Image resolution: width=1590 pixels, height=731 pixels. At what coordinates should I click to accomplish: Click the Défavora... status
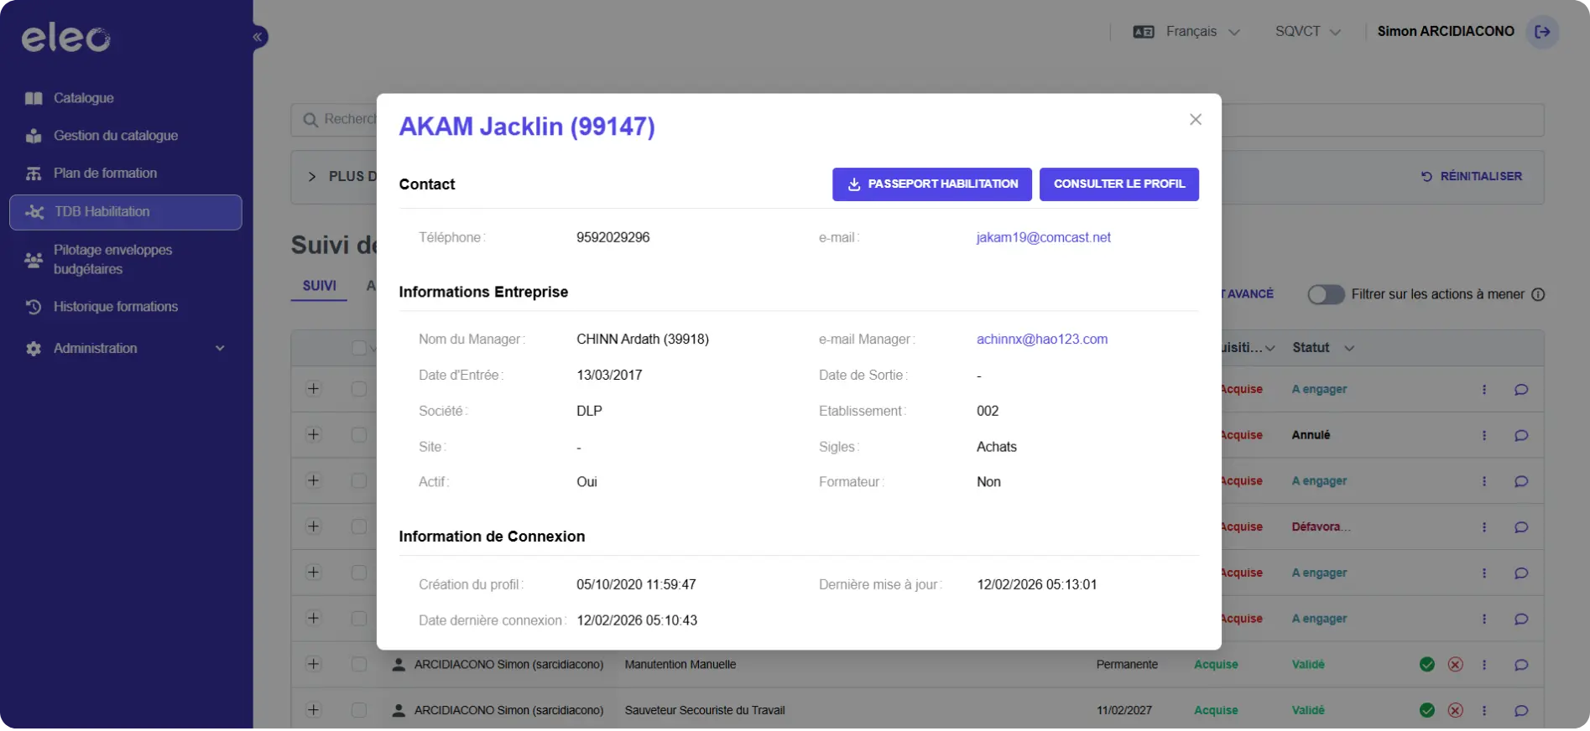(1322, 527)
